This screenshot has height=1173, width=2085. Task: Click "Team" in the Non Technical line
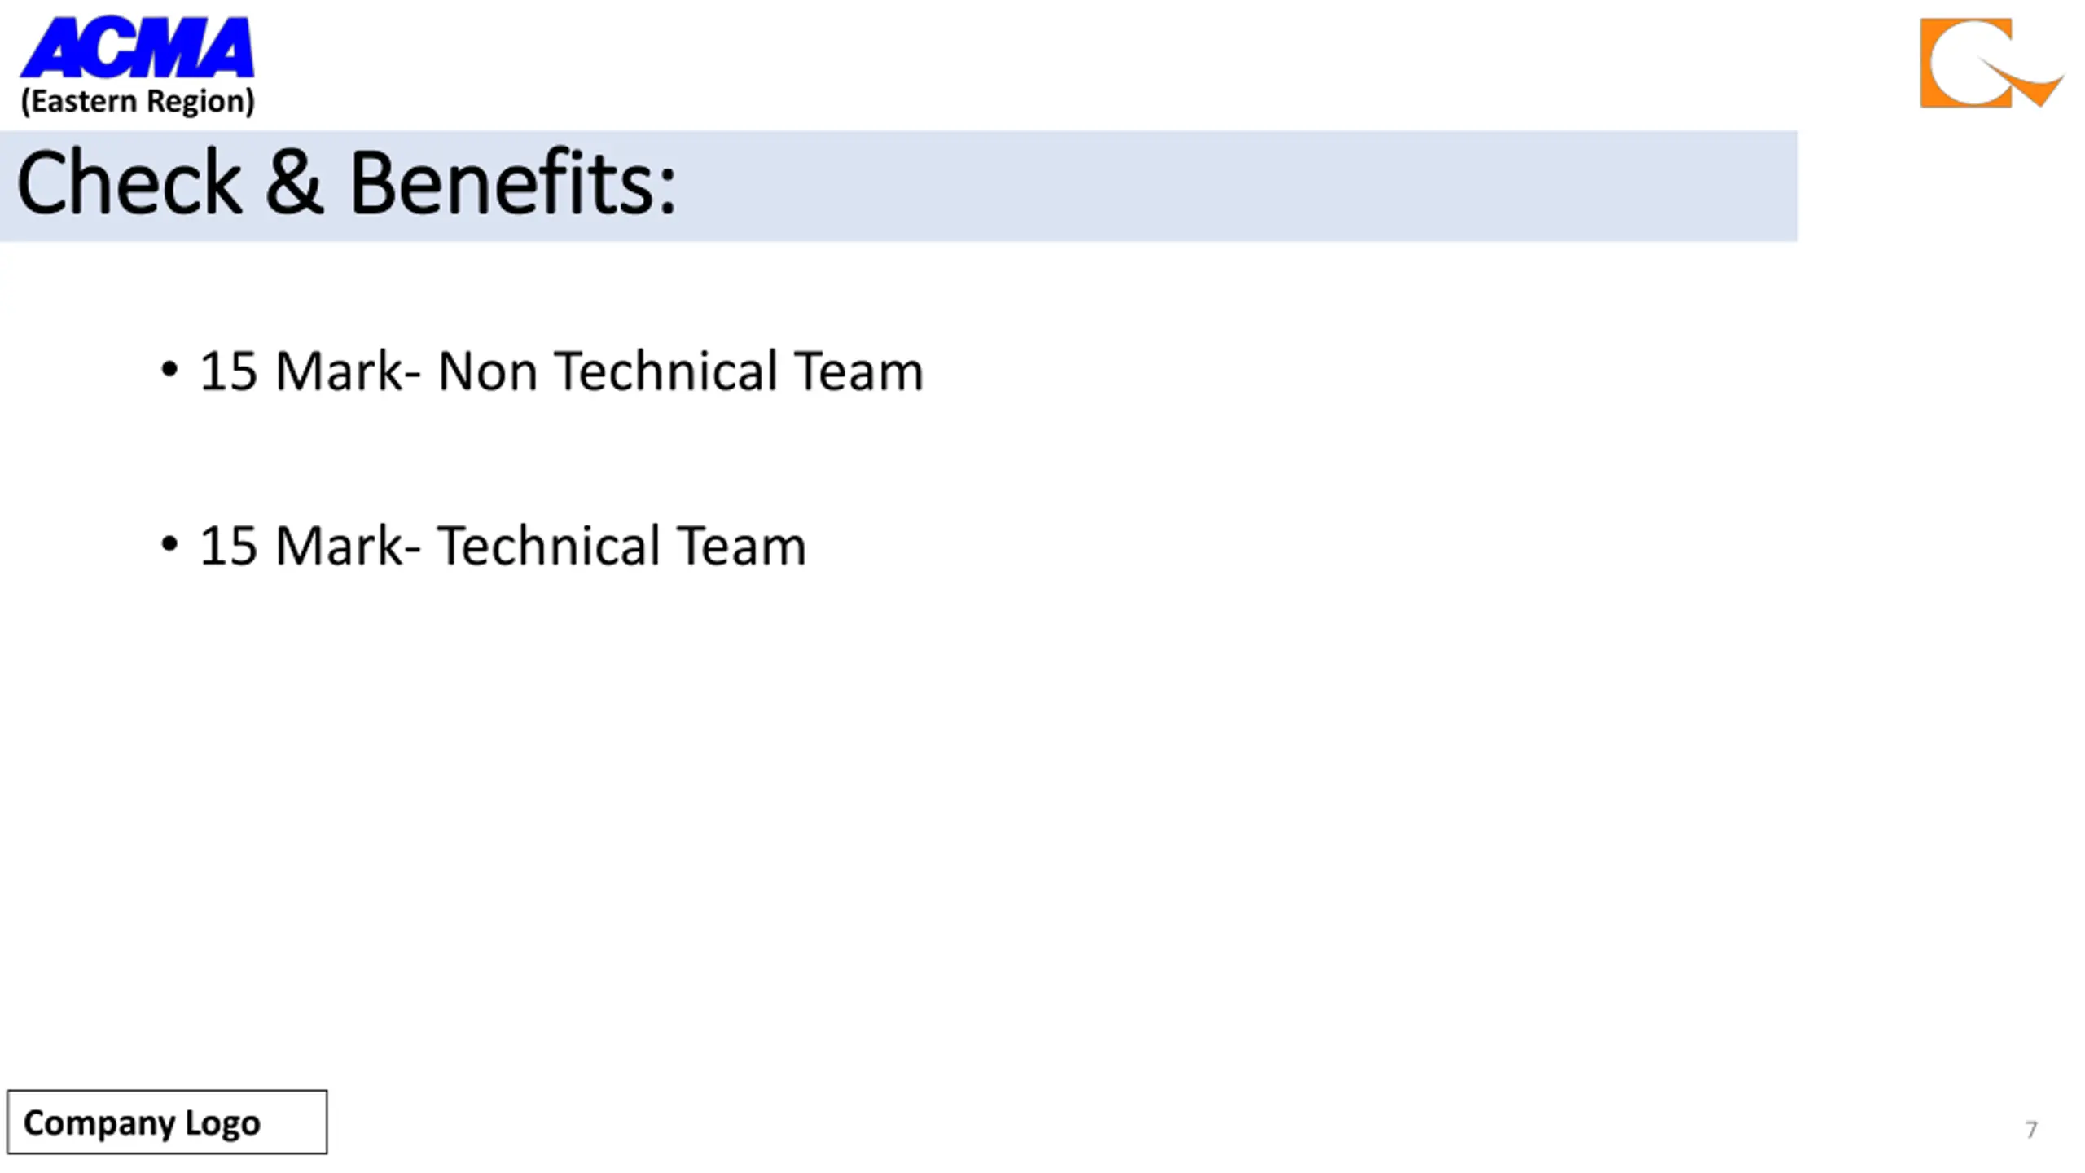(858, 371)
